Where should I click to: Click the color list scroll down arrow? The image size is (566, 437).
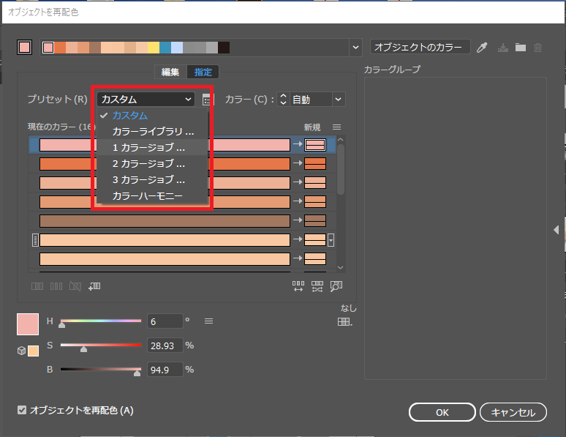pyautogui.click(x=340, y=267)
